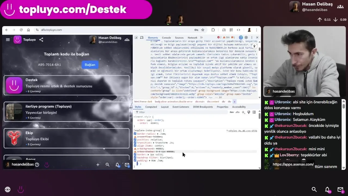Uncheck the padding property checkbox

[135, 161]
